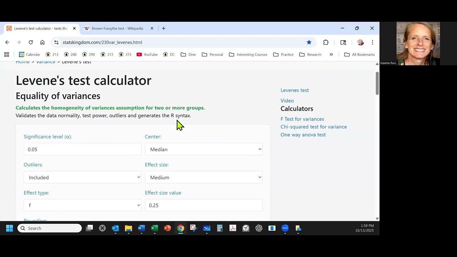This screenshot has height=257, width=457.
Task: Open the Effect type dropdown set to f
Action: pos(82,205)
